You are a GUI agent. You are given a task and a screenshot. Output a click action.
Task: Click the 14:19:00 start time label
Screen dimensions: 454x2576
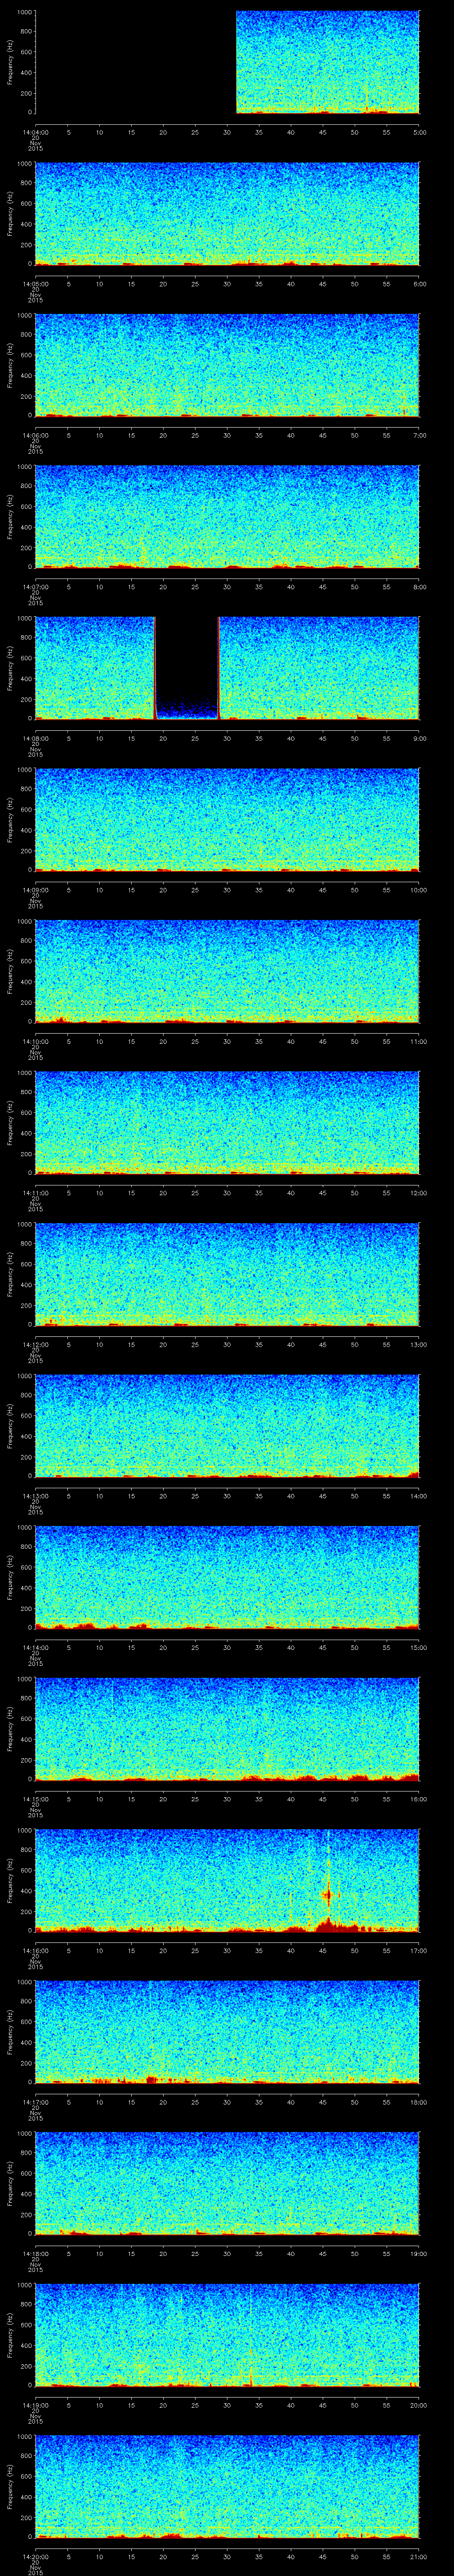tap(35, 2404)
